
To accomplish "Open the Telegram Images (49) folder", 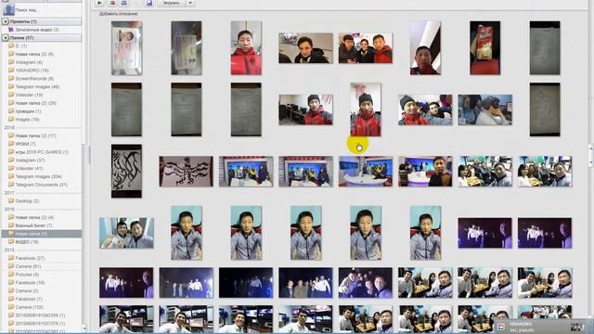I will pyautogui.click(x=37, y=86).
